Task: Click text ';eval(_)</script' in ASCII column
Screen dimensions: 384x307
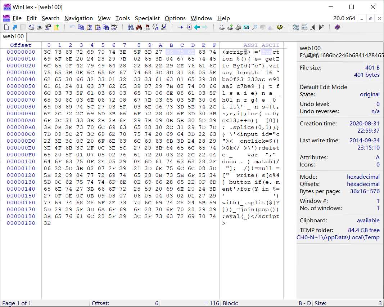Action: (x=251, y=216)
